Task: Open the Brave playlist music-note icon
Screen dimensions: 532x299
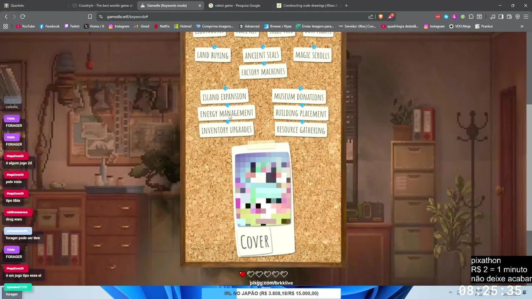Action: pyautogui.click(x=493, y=17)
